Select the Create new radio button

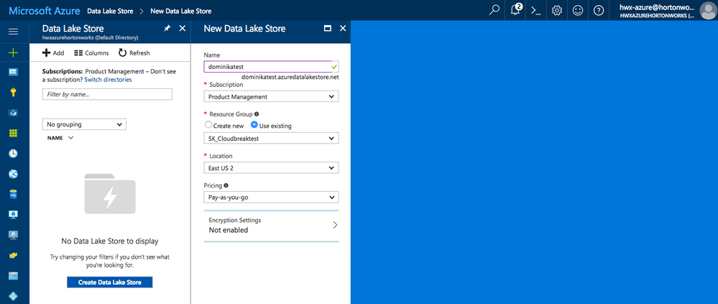(208, 125)
